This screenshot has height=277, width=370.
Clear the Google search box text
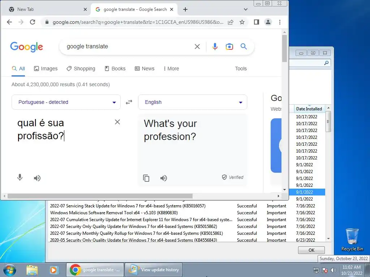click(197, 47)
